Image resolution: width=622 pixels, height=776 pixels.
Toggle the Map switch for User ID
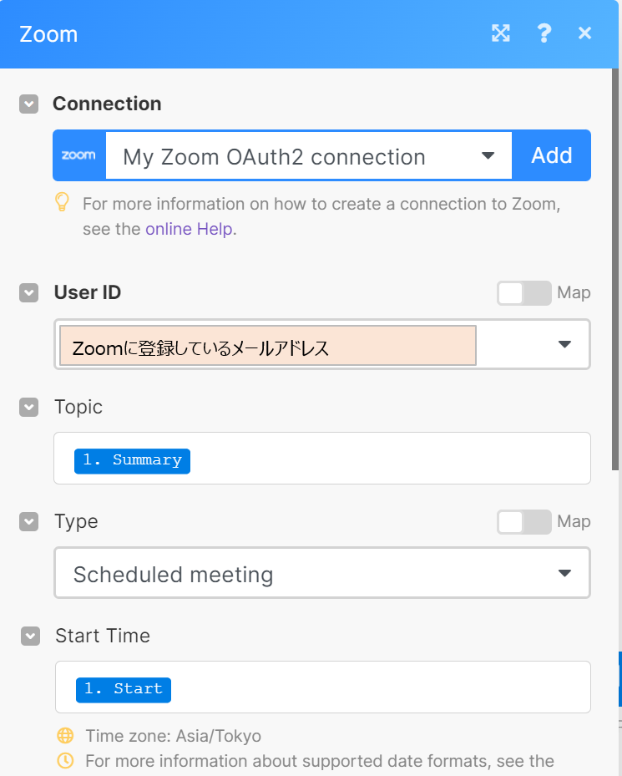point(524,293)
